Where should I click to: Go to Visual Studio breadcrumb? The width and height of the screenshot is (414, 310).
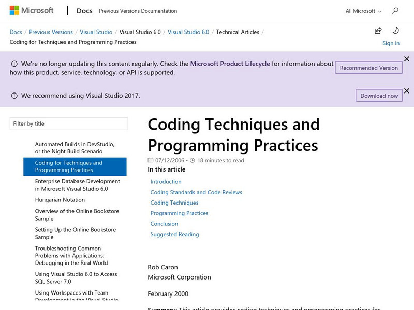[96, 32]
